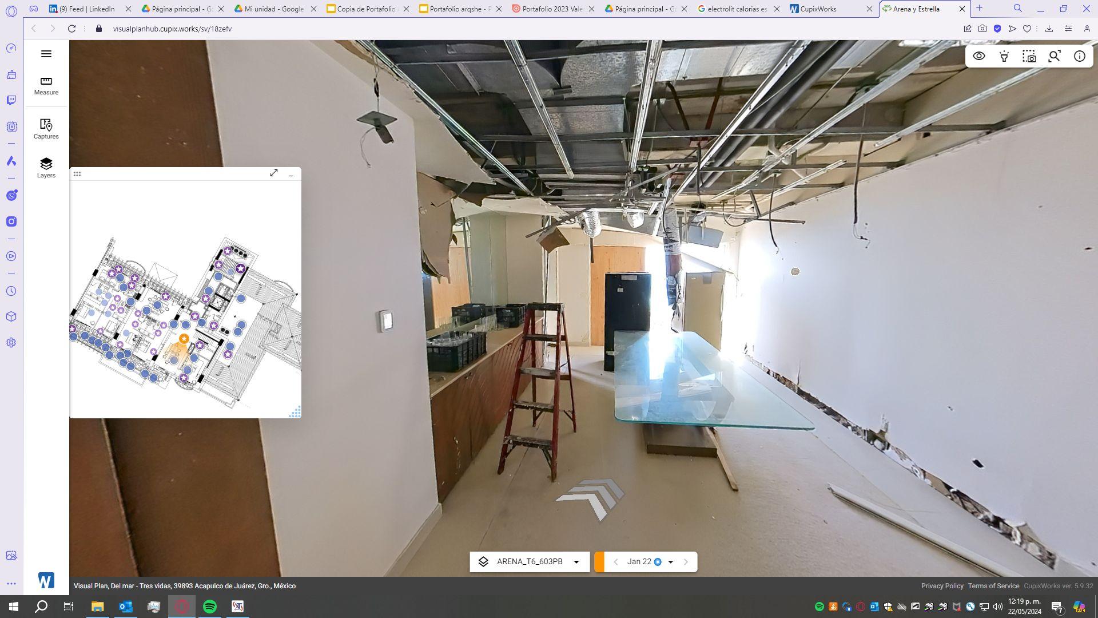Image resolution: width=1098 pixels, height=618 pixels.
Task: Click the orange star marker on minimap
Action: pyautogui.click(x=184, y=339)
